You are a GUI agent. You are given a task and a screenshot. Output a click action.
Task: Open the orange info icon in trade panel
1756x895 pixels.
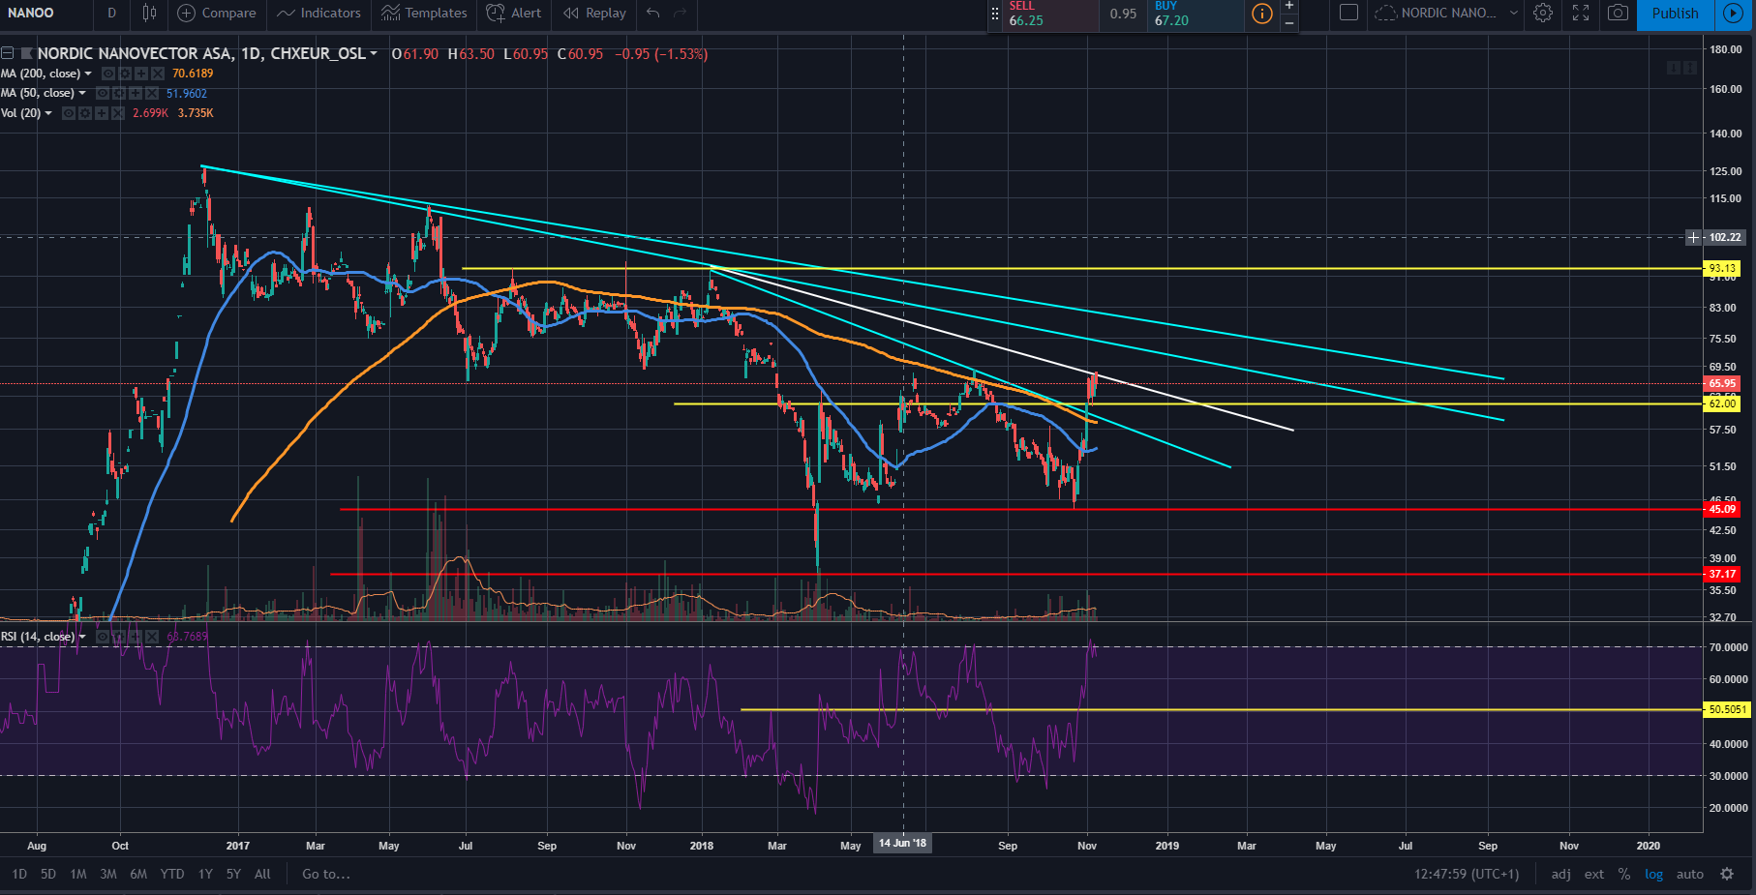1262,14
